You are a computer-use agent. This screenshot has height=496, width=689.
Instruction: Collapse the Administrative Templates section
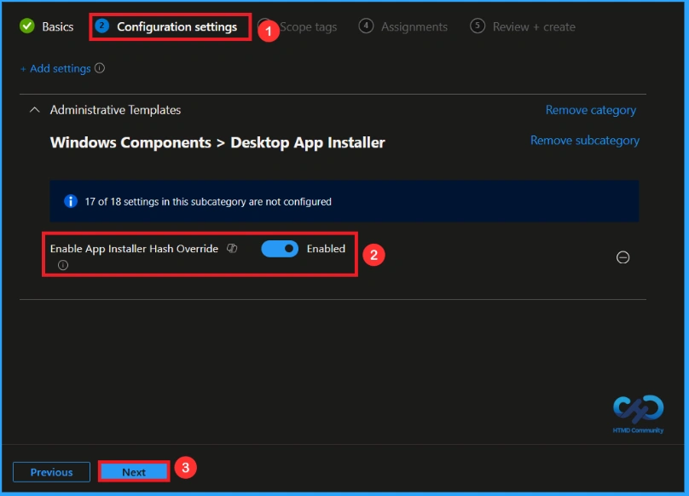click(34, 110)
